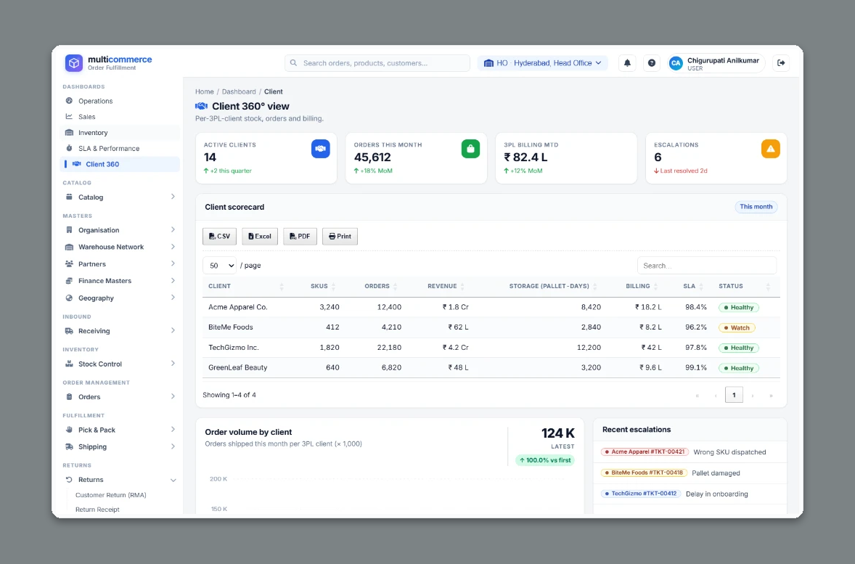This screenshot has height=564, width=855.
Task: Open Customer Return (RMA) submenu item
Action: tap(111, 495)
